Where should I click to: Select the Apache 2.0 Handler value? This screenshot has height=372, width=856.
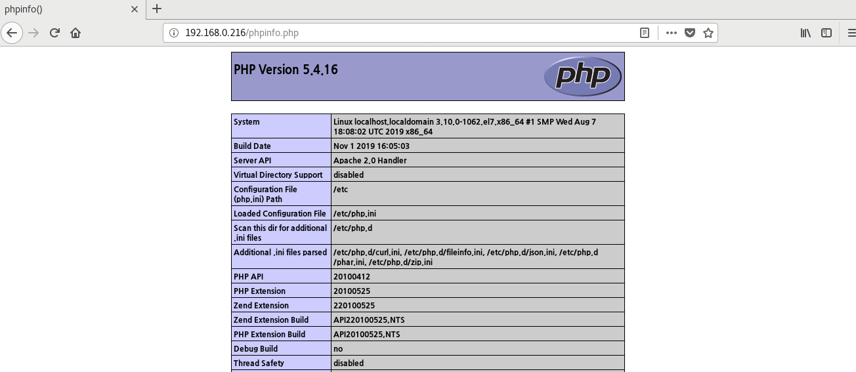pos(370,161)
